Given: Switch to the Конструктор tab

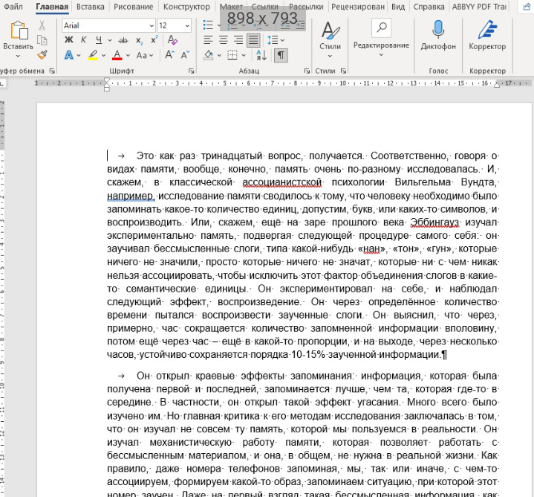Looking at the screenshot, I should (186, 7).
